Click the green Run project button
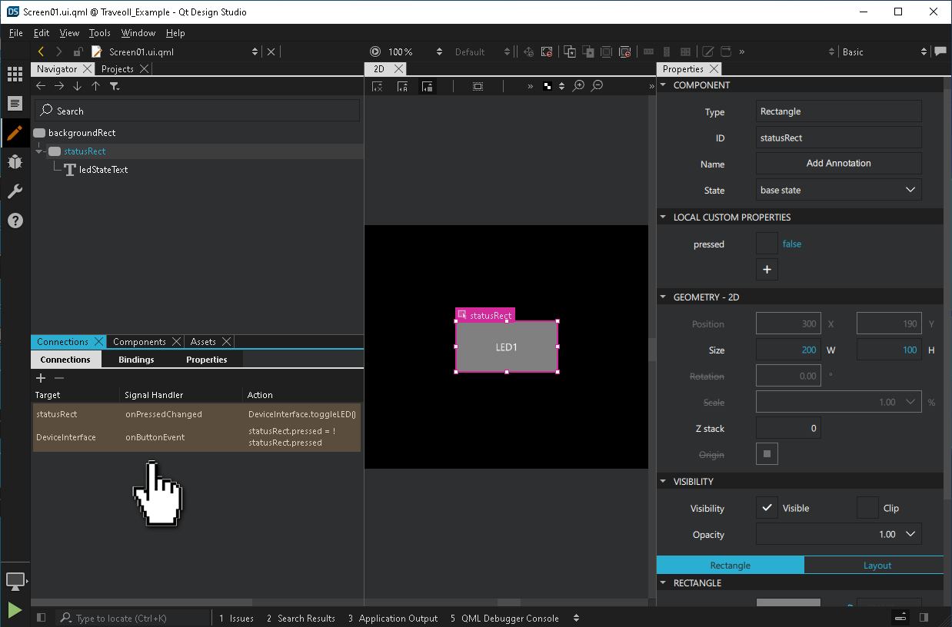Screen dimensions: 952x627 pyautogui.click(x=15, y=609)
